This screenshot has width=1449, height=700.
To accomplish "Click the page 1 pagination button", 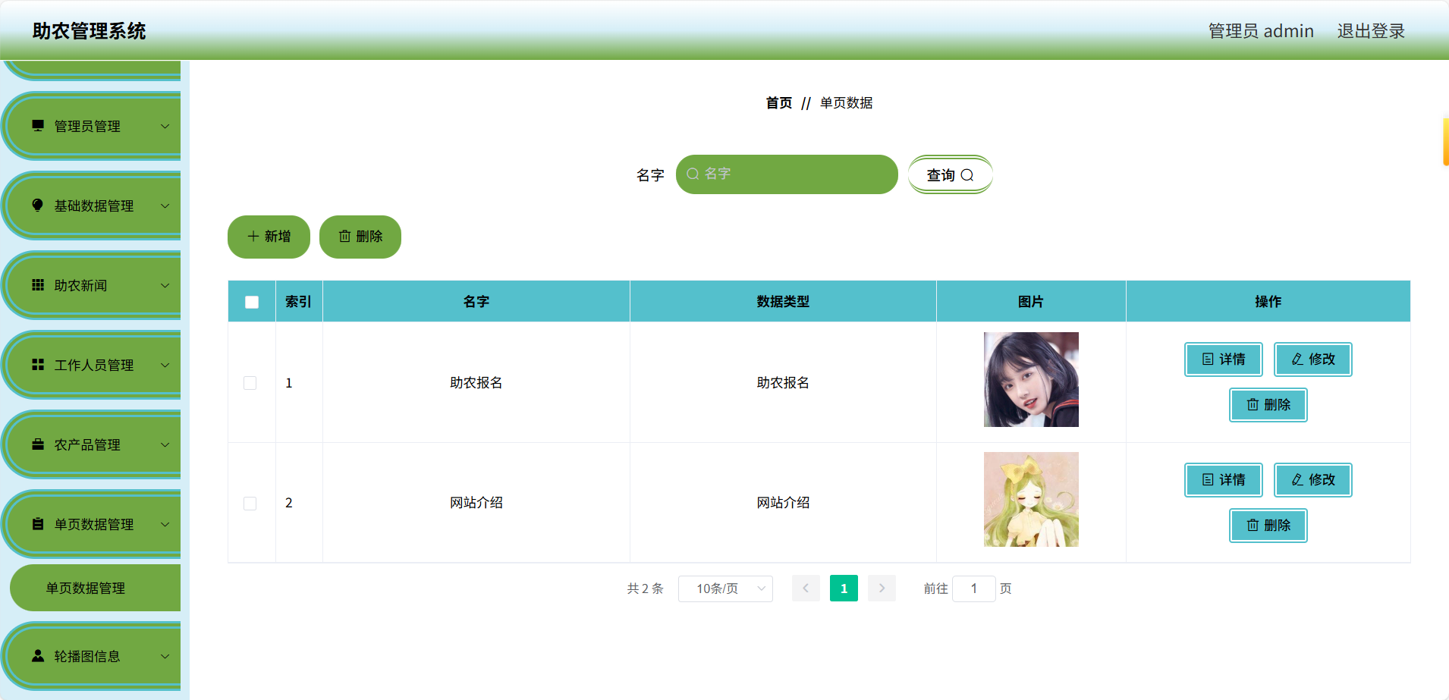I will coord(844,589).
